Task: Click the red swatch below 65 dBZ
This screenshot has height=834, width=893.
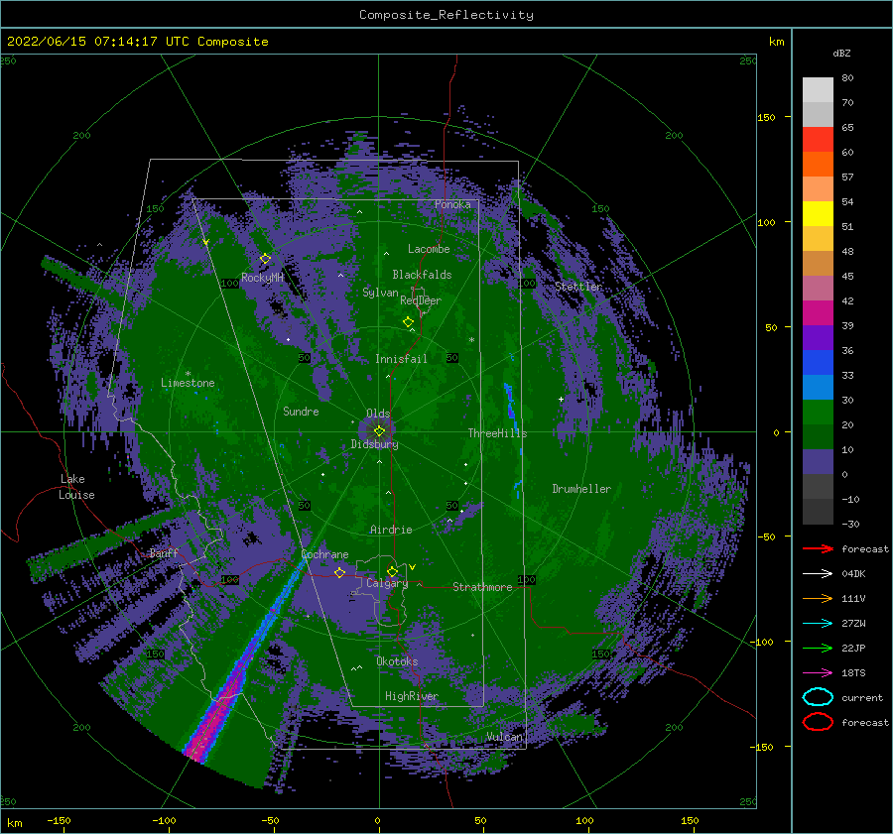Action: click(818, 140)
